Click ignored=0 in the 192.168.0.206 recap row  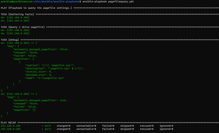click(x=166, y=129)
